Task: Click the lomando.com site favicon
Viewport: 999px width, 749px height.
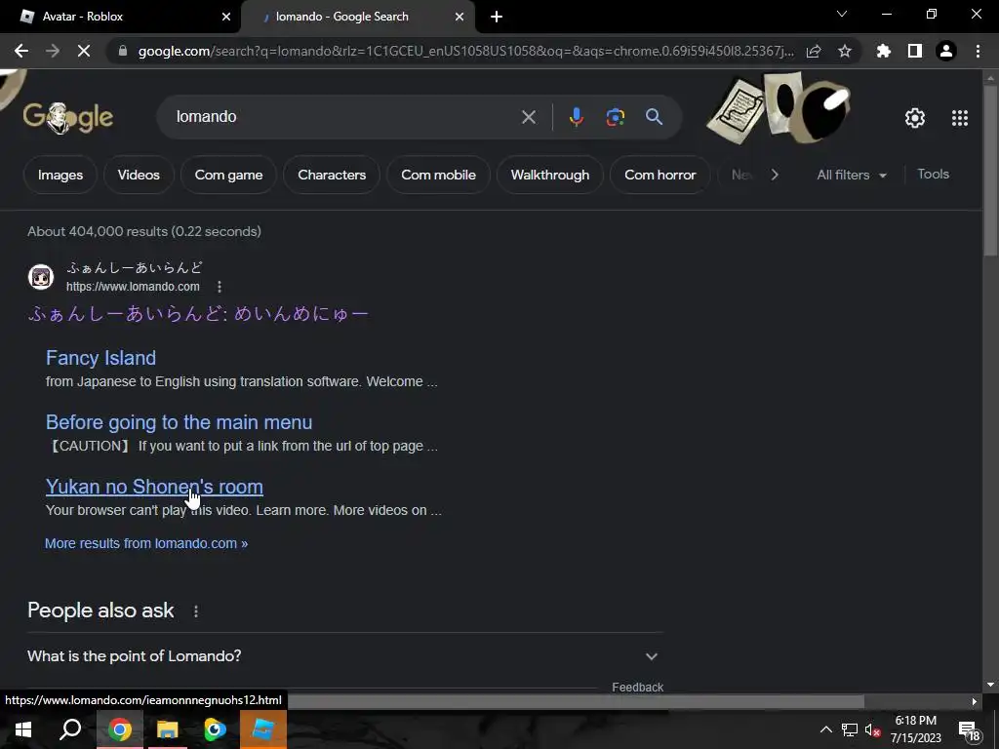Action: (41, 277)
